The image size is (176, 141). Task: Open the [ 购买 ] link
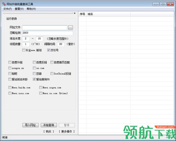(48, 131)
